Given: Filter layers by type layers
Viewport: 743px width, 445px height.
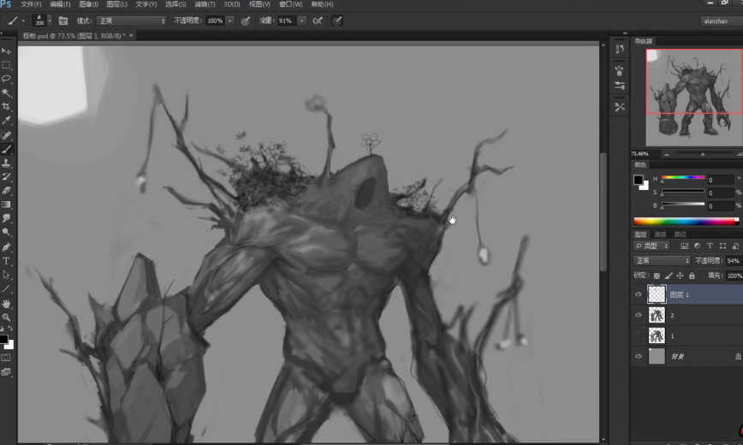Looking at the screenshot, I should [x=710, y=246].
